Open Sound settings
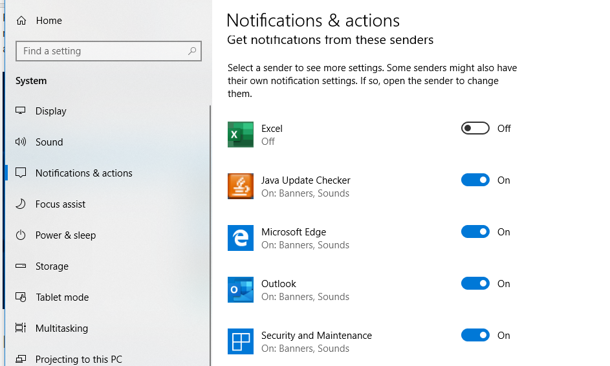The width and height of the screenshot is (610, 366). pyautogui.click(x=49, y=142)
